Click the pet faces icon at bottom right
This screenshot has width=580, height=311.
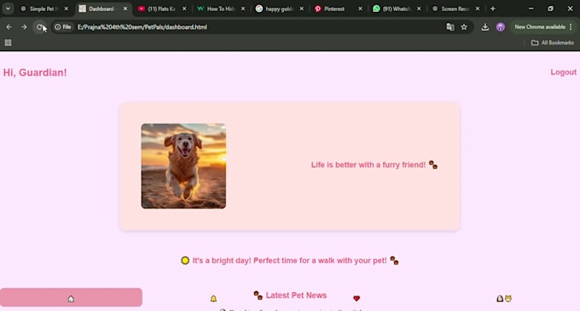coord(504,298)
